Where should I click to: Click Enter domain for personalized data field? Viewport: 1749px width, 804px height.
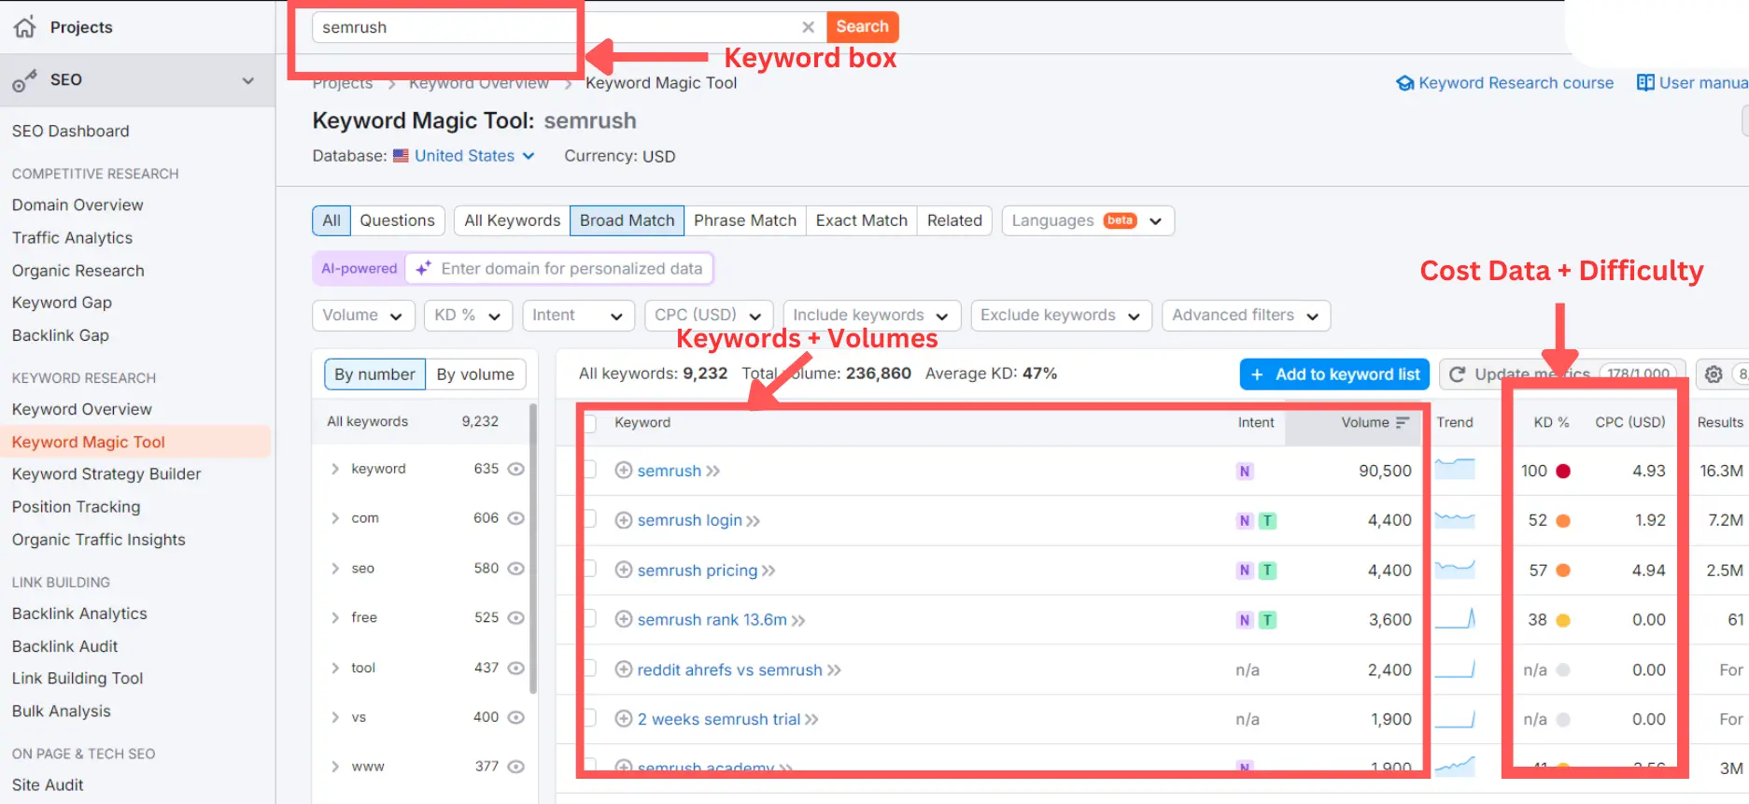[x=559, y=269]
